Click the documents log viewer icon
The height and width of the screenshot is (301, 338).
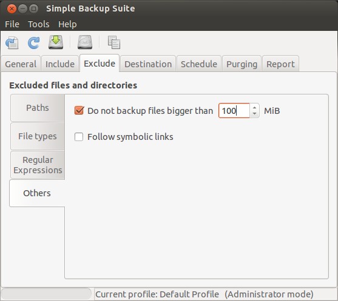click(x=114, y=42)
